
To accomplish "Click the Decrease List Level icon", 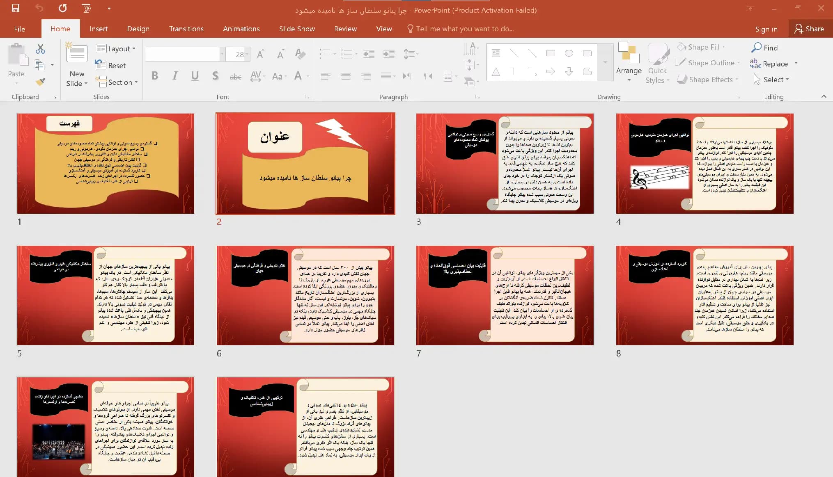I will coord(369,54).
